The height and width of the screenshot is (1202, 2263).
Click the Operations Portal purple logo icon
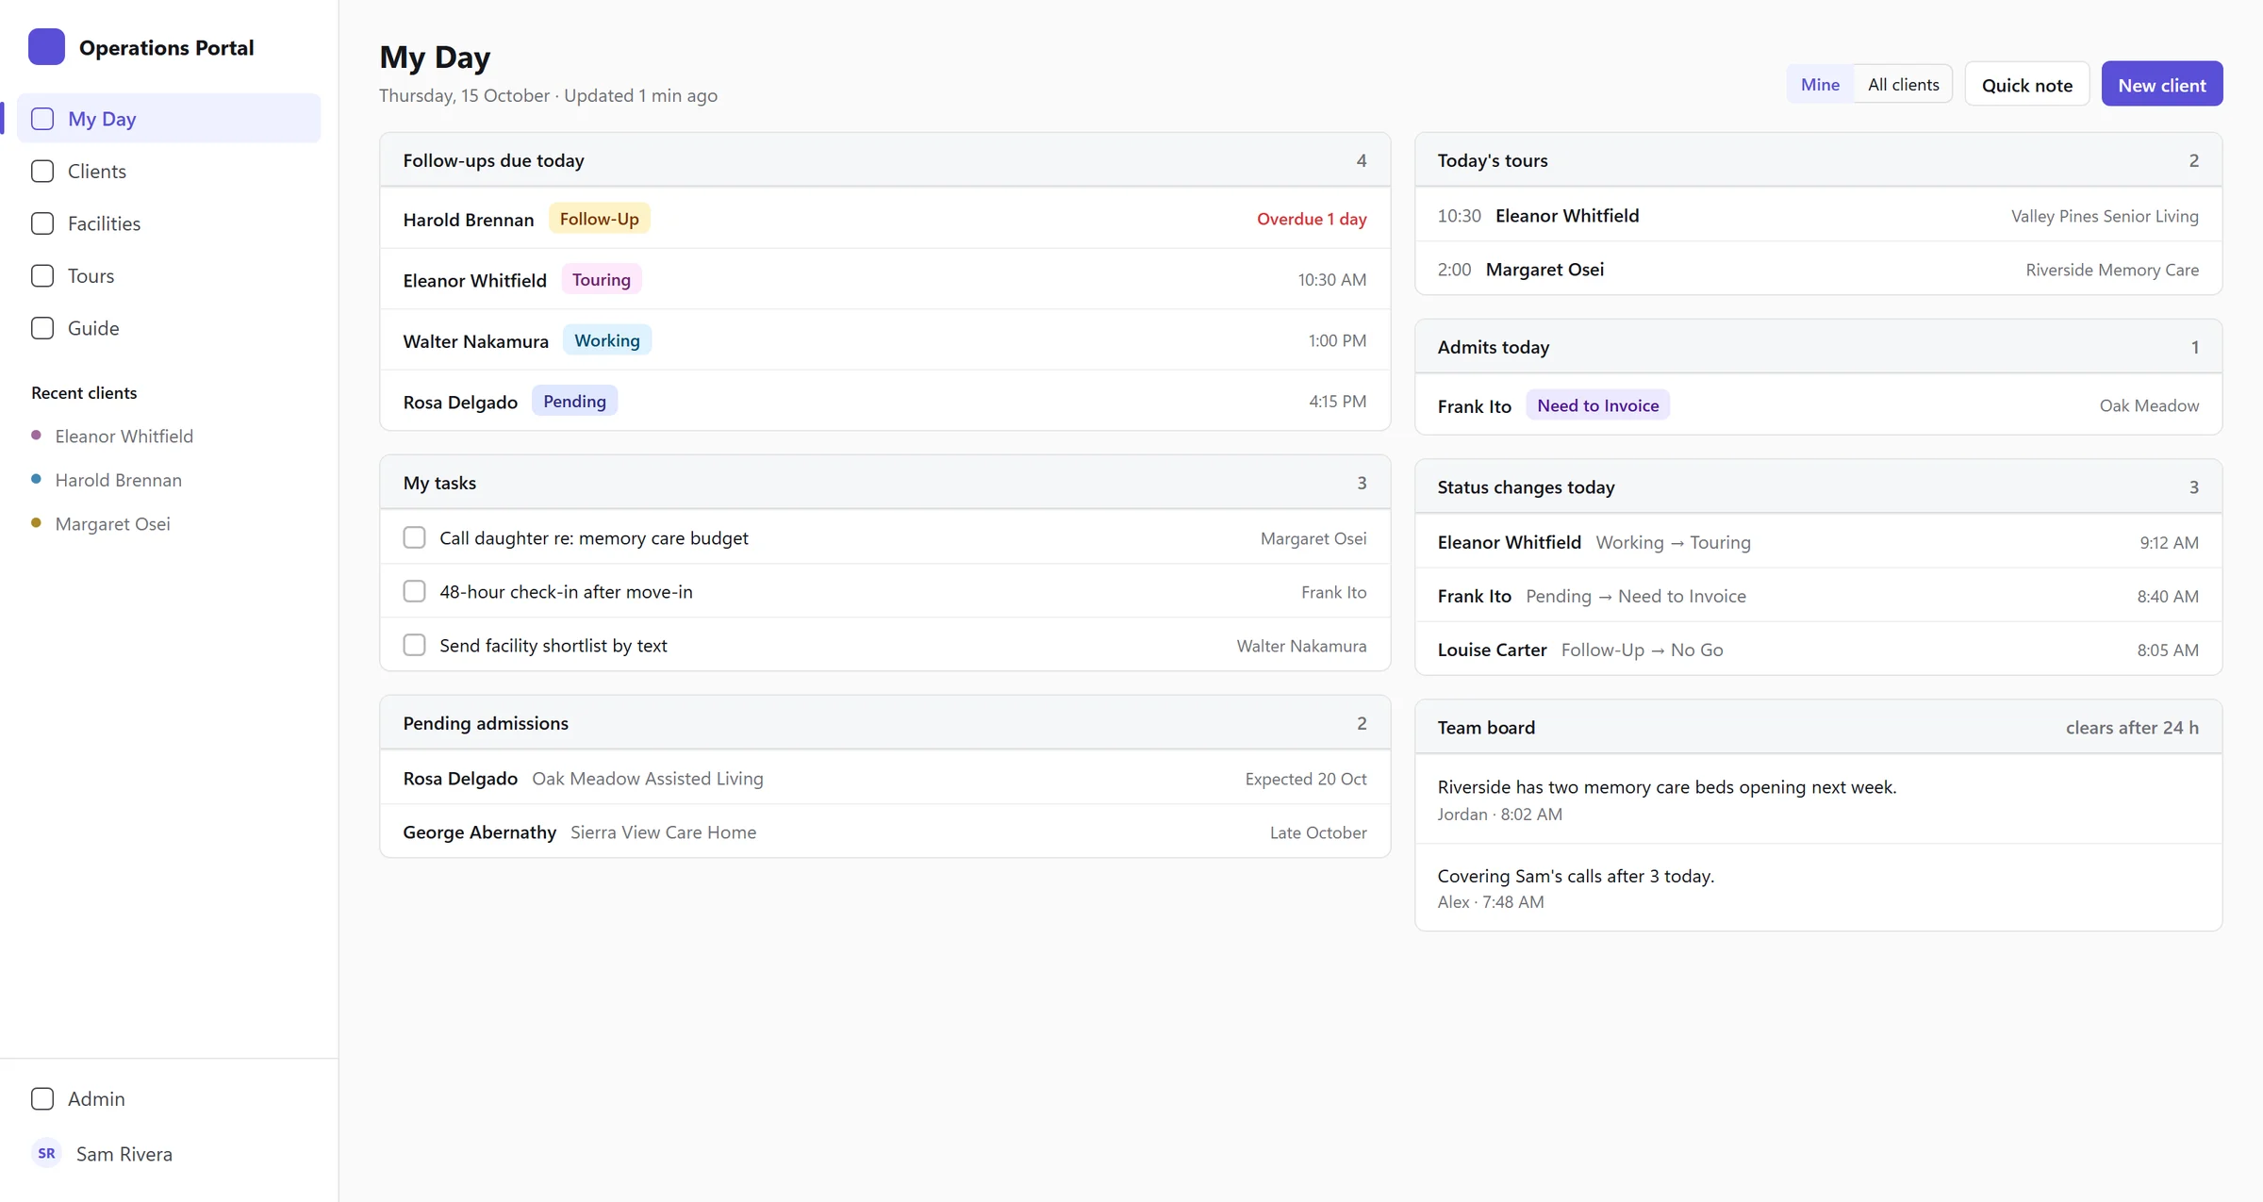46,47
